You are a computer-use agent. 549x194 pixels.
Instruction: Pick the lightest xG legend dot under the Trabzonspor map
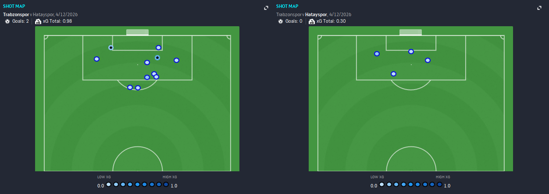pos(109,185)
